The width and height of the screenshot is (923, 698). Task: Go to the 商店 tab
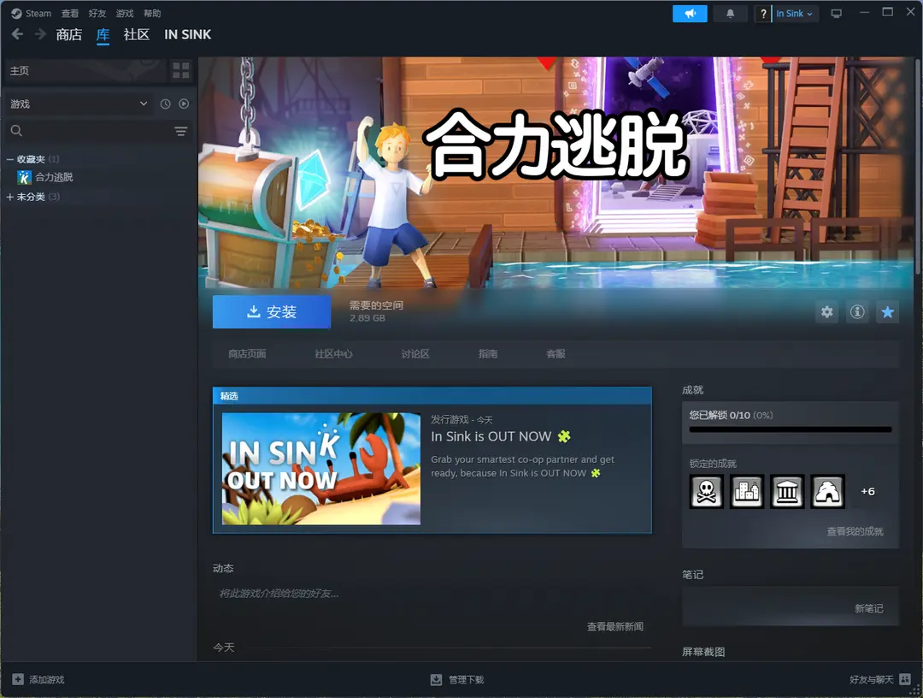click(69, 35)
